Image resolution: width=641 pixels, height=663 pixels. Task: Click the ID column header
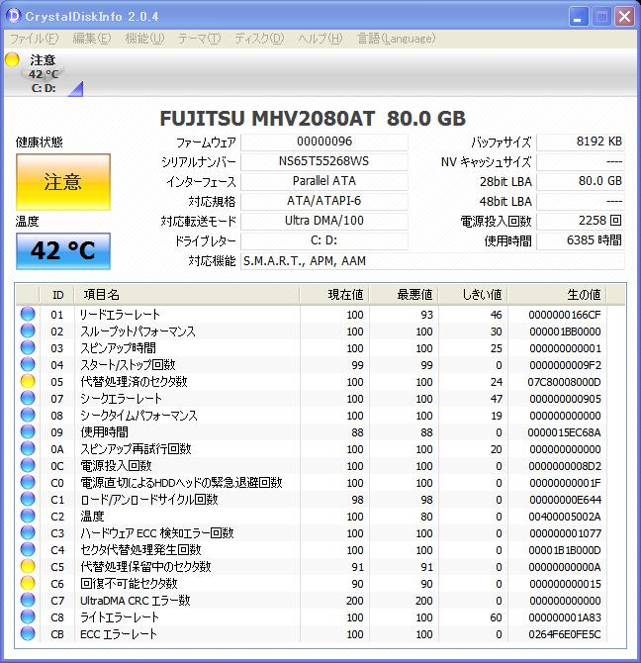(x=57, y=295)
